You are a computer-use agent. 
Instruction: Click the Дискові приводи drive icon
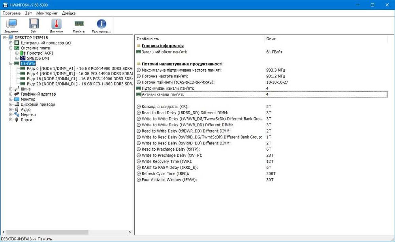click(x=17, y=104)
